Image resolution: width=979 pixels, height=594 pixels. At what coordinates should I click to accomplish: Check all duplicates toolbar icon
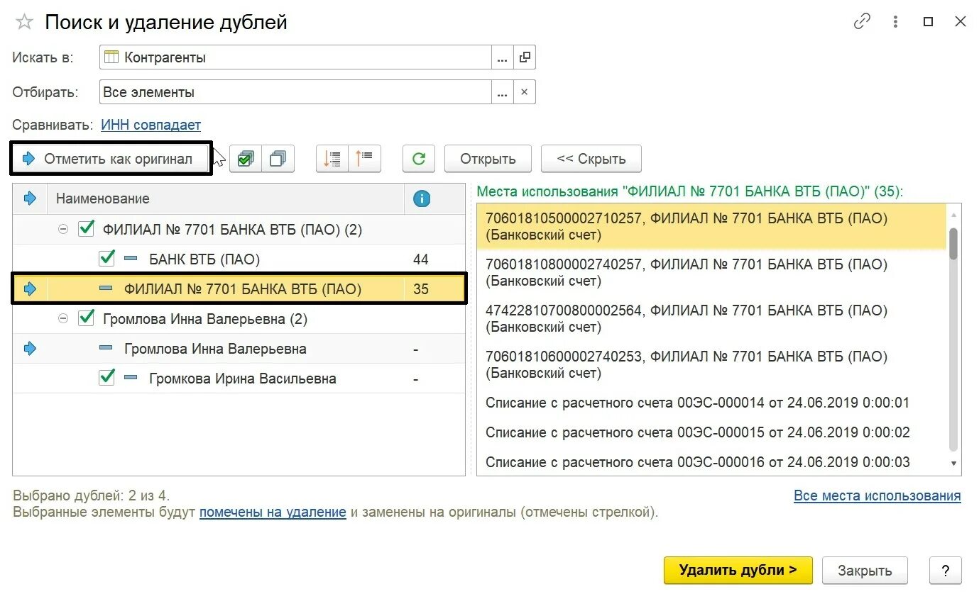click(246, 159)
